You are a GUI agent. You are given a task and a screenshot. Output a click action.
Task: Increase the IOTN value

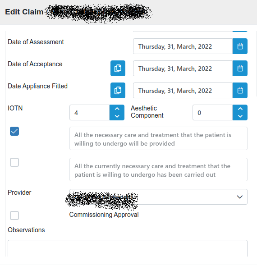[x=117, y=109]
